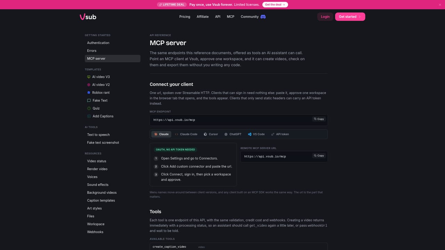Click the Cursor logo icon
The height and width of the screenshot is (250, 445).
(205, 134)
